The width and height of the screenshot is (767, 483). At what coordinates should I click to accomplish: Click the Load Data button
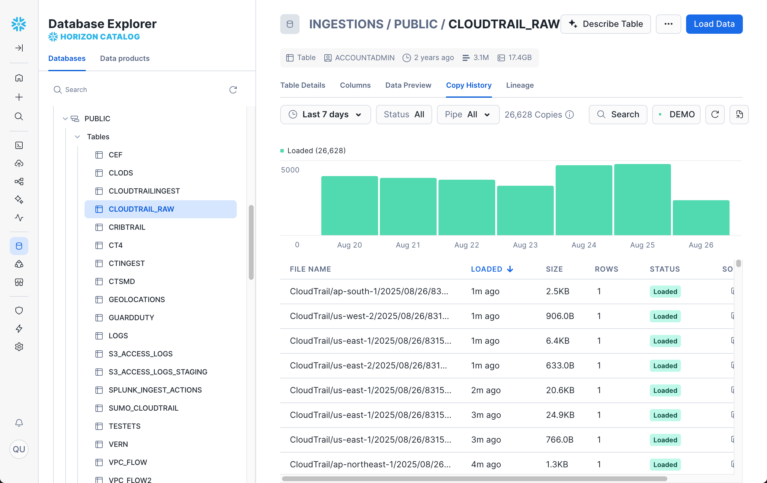714,24
